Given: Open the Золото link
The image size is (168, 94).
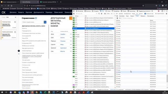Looking at the screenshot, I should click(62, 38).
